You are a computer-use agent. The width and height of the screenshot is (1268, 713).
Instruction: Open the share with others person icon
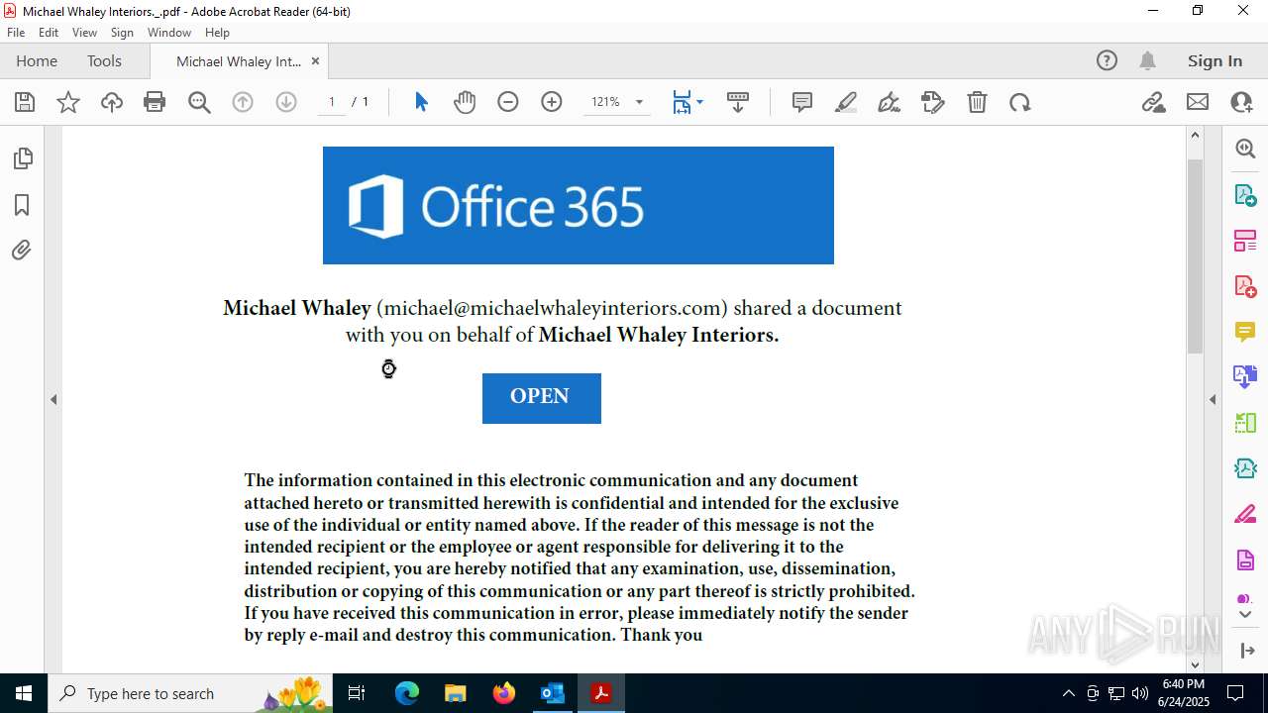[1241, 102]
